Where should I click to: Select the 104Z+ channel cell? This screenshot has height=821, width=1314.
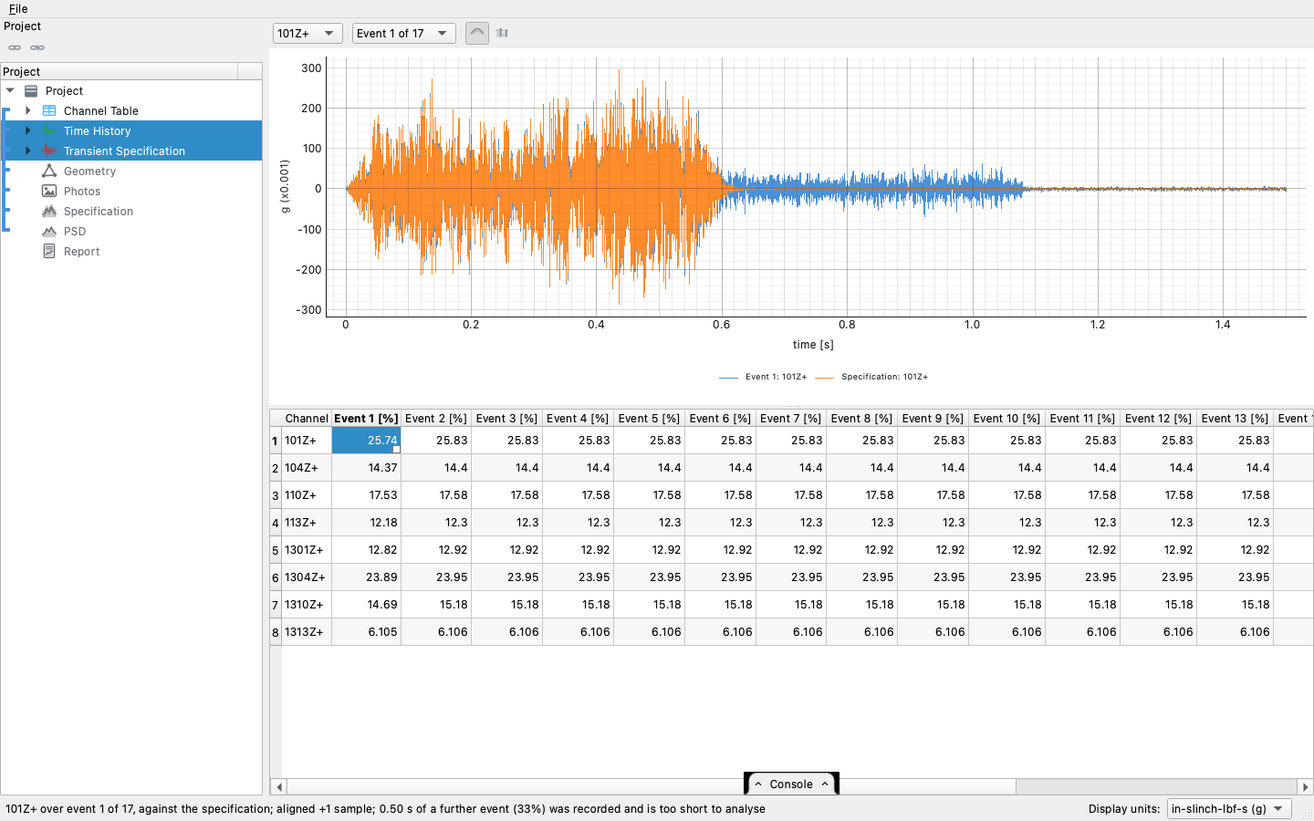pos(307,467)
